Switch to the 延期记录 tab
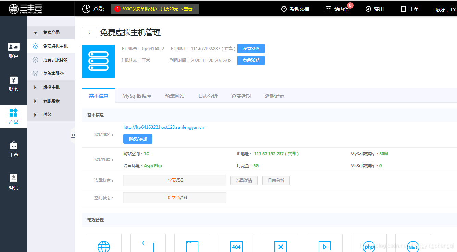Screen dimensions: 457x252 click(x=274, y=96)
